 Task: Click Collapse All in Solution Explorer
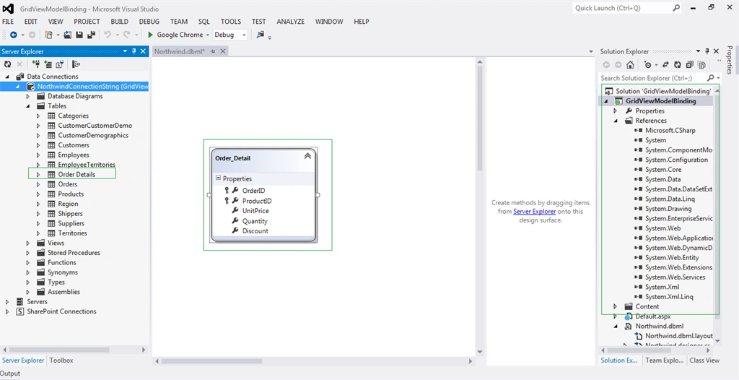click(689, 65)
